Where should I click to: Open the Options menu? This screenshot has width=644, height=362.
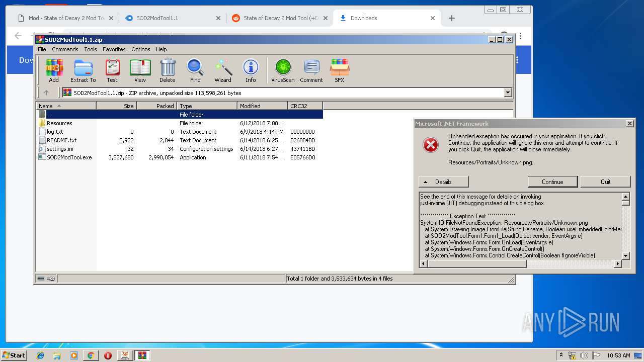tap(141, 49)
